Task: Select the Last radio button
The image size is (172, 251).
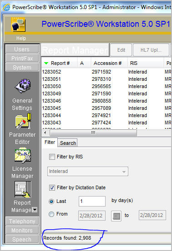Action: 51,202
